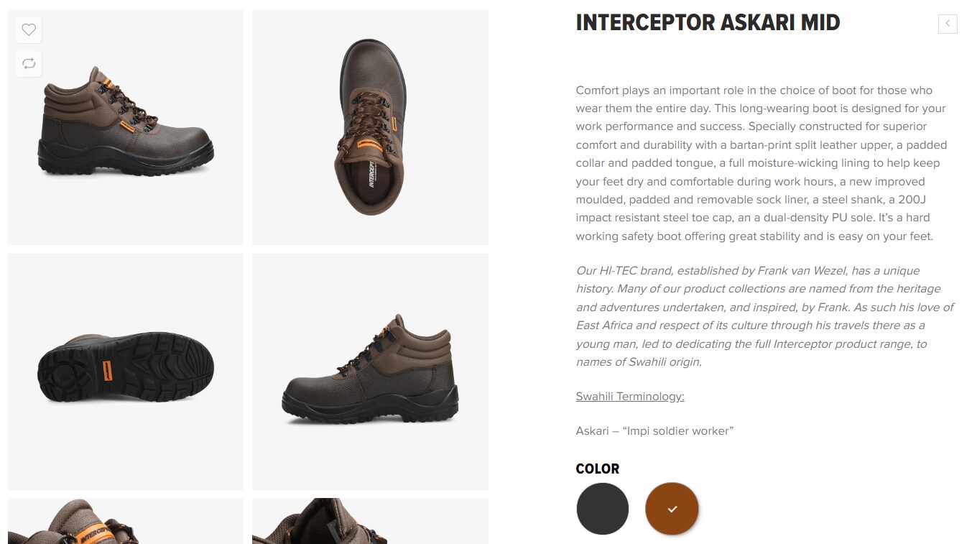Image resolution: width=972 pixels, height=544 pixels.
Task: Open the top-down view boot photo
Action: (370, 126)
